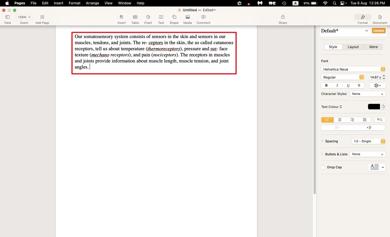Click the font size stepper arrows
Image resolution: width=390 pixels, height=237 pixels.
[x=384, y=77]
